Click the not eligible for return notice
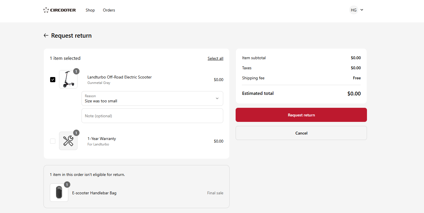Image resolution: width=424 pixels, height=213 pixels. coord(87,174)
